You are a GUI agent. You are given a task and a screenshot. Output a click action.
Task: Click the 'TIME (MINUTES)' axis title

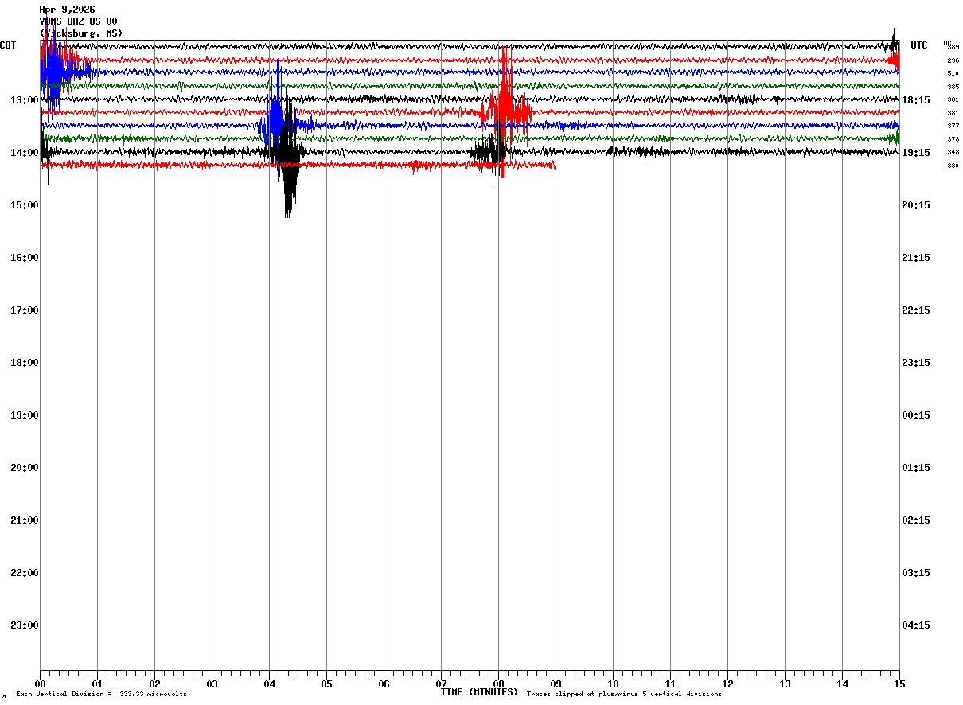(x=479, y=692)
